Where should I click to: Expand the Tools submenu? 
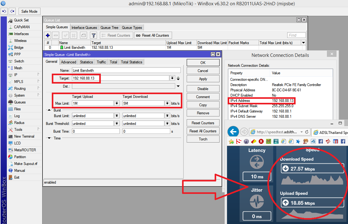coord(25,130)
